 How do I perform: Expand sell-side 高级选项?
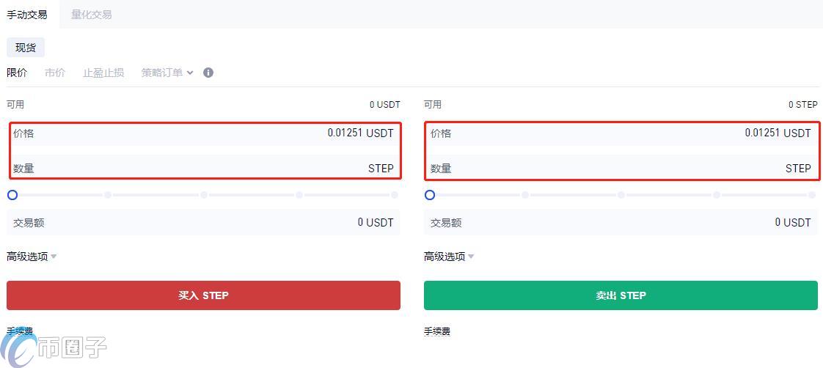450,257
